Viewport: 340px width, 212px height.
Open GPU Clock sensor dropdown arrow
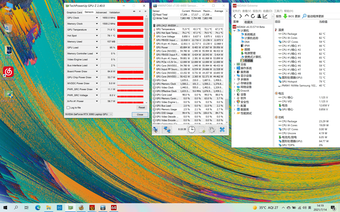click(97, 18)
